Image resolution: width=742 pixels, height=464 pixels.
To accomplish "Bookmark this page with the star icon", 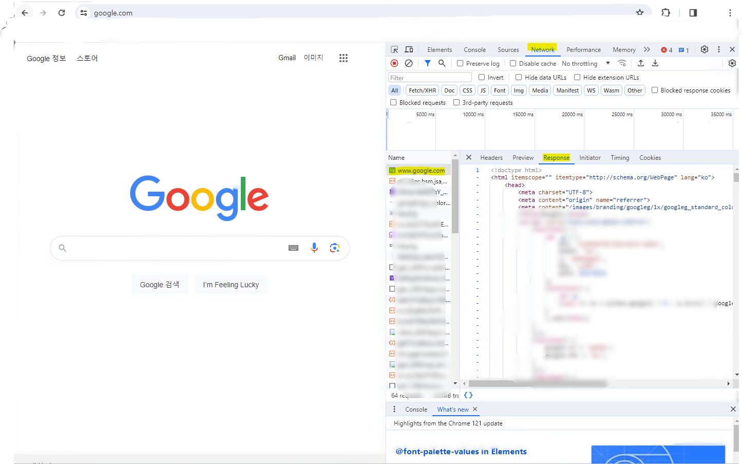I will (640, 12).
